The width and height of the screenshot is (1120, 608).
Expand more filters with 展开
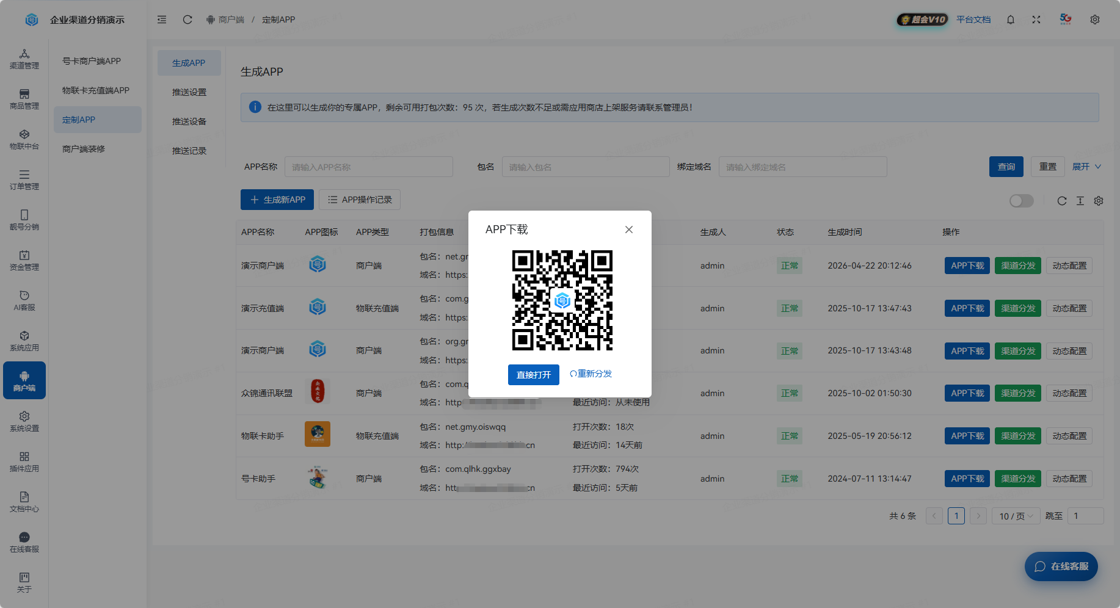[1086, 167]
